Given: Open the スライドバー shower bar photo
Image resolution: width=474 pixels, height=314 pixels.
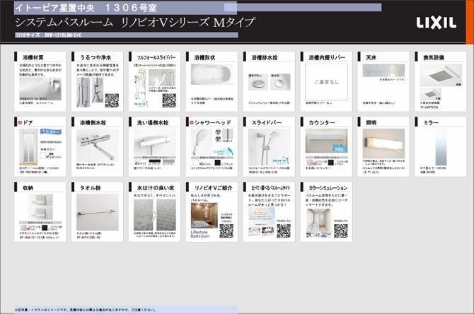Looking at the screenshot, I should pos(270,147).
